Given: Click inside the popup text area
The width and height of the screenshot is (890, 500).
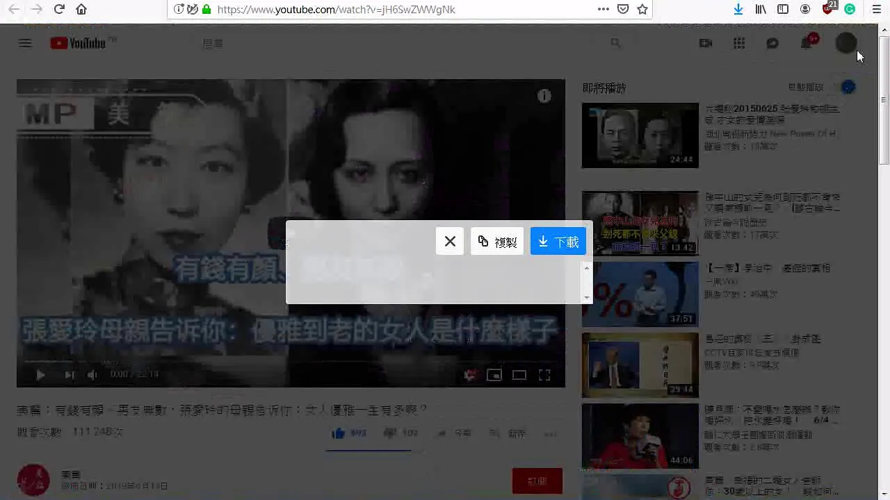Looking at the screenshot, I should [435, 283].
